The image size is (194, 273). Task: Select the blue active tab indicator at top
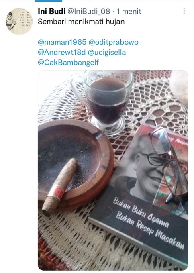click(49, 1)
